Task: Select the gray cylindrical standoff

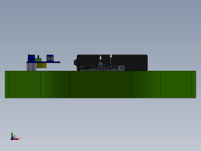Action: pos(31,67)
